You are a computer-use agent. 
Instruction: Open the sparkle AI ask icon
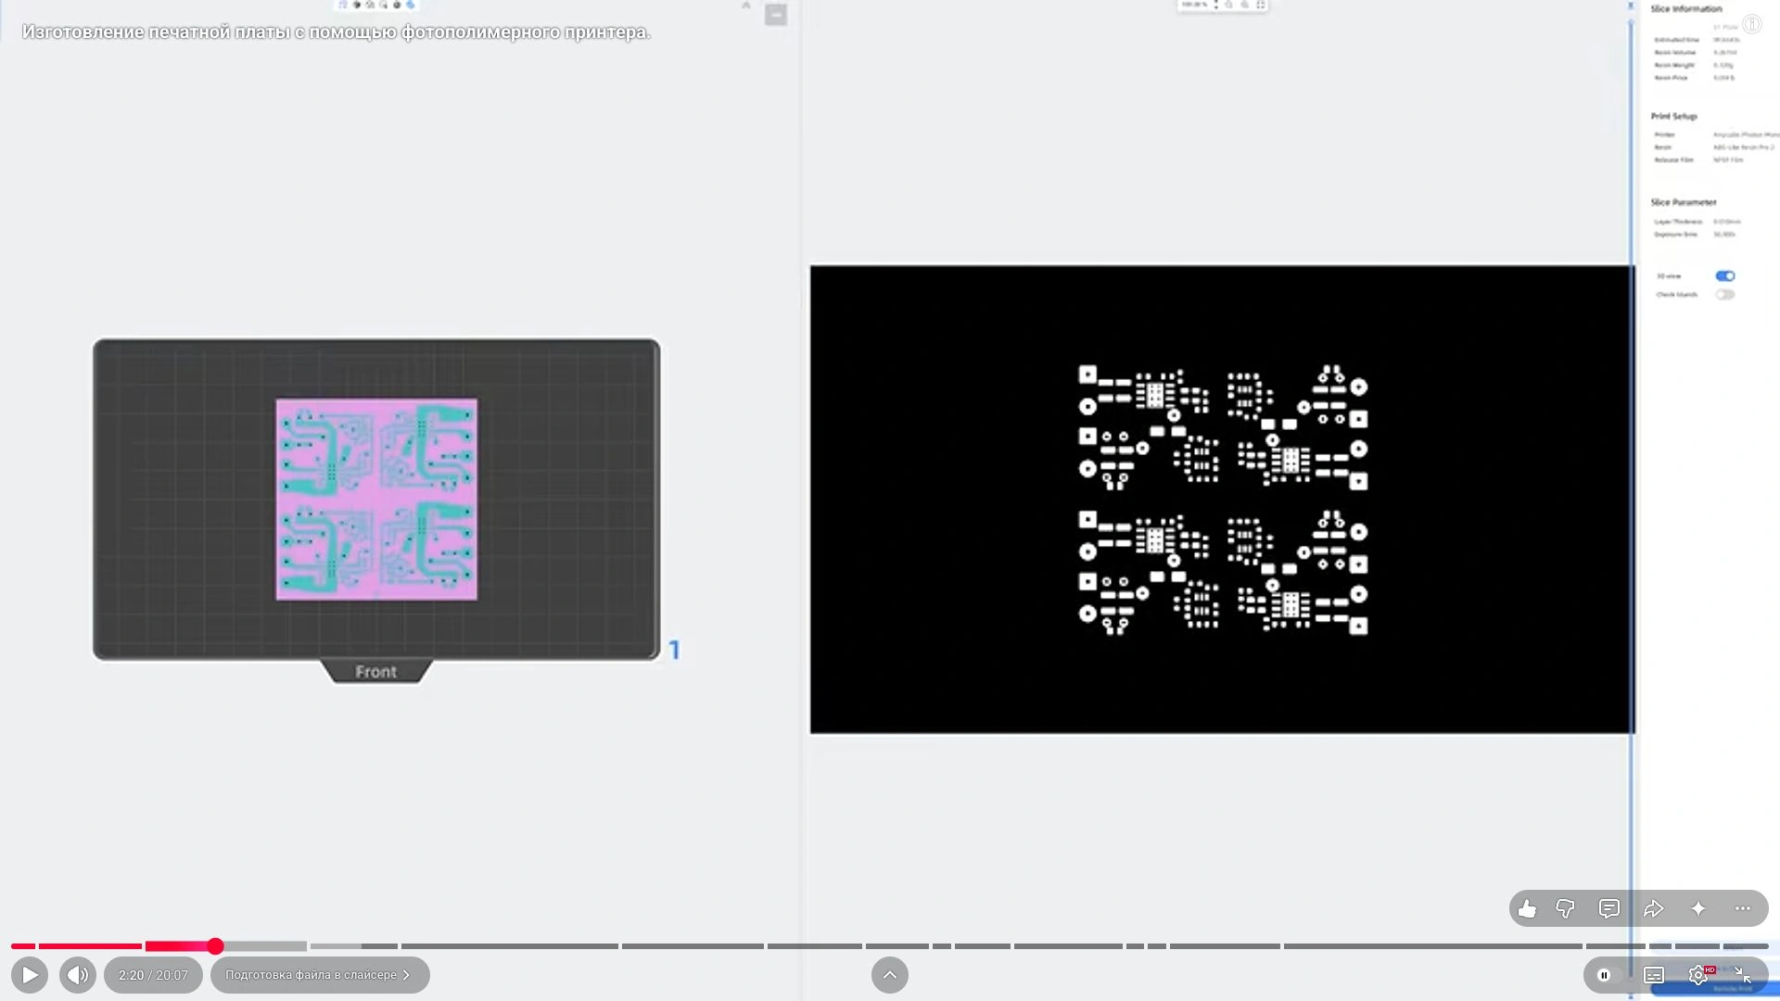point(1698,909)
